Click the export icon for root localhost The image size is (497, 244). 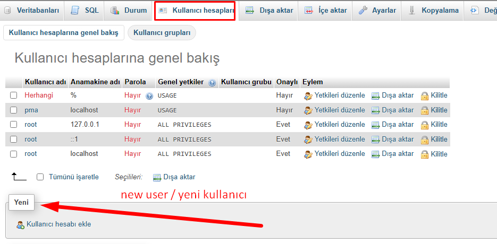coord(376,155)
